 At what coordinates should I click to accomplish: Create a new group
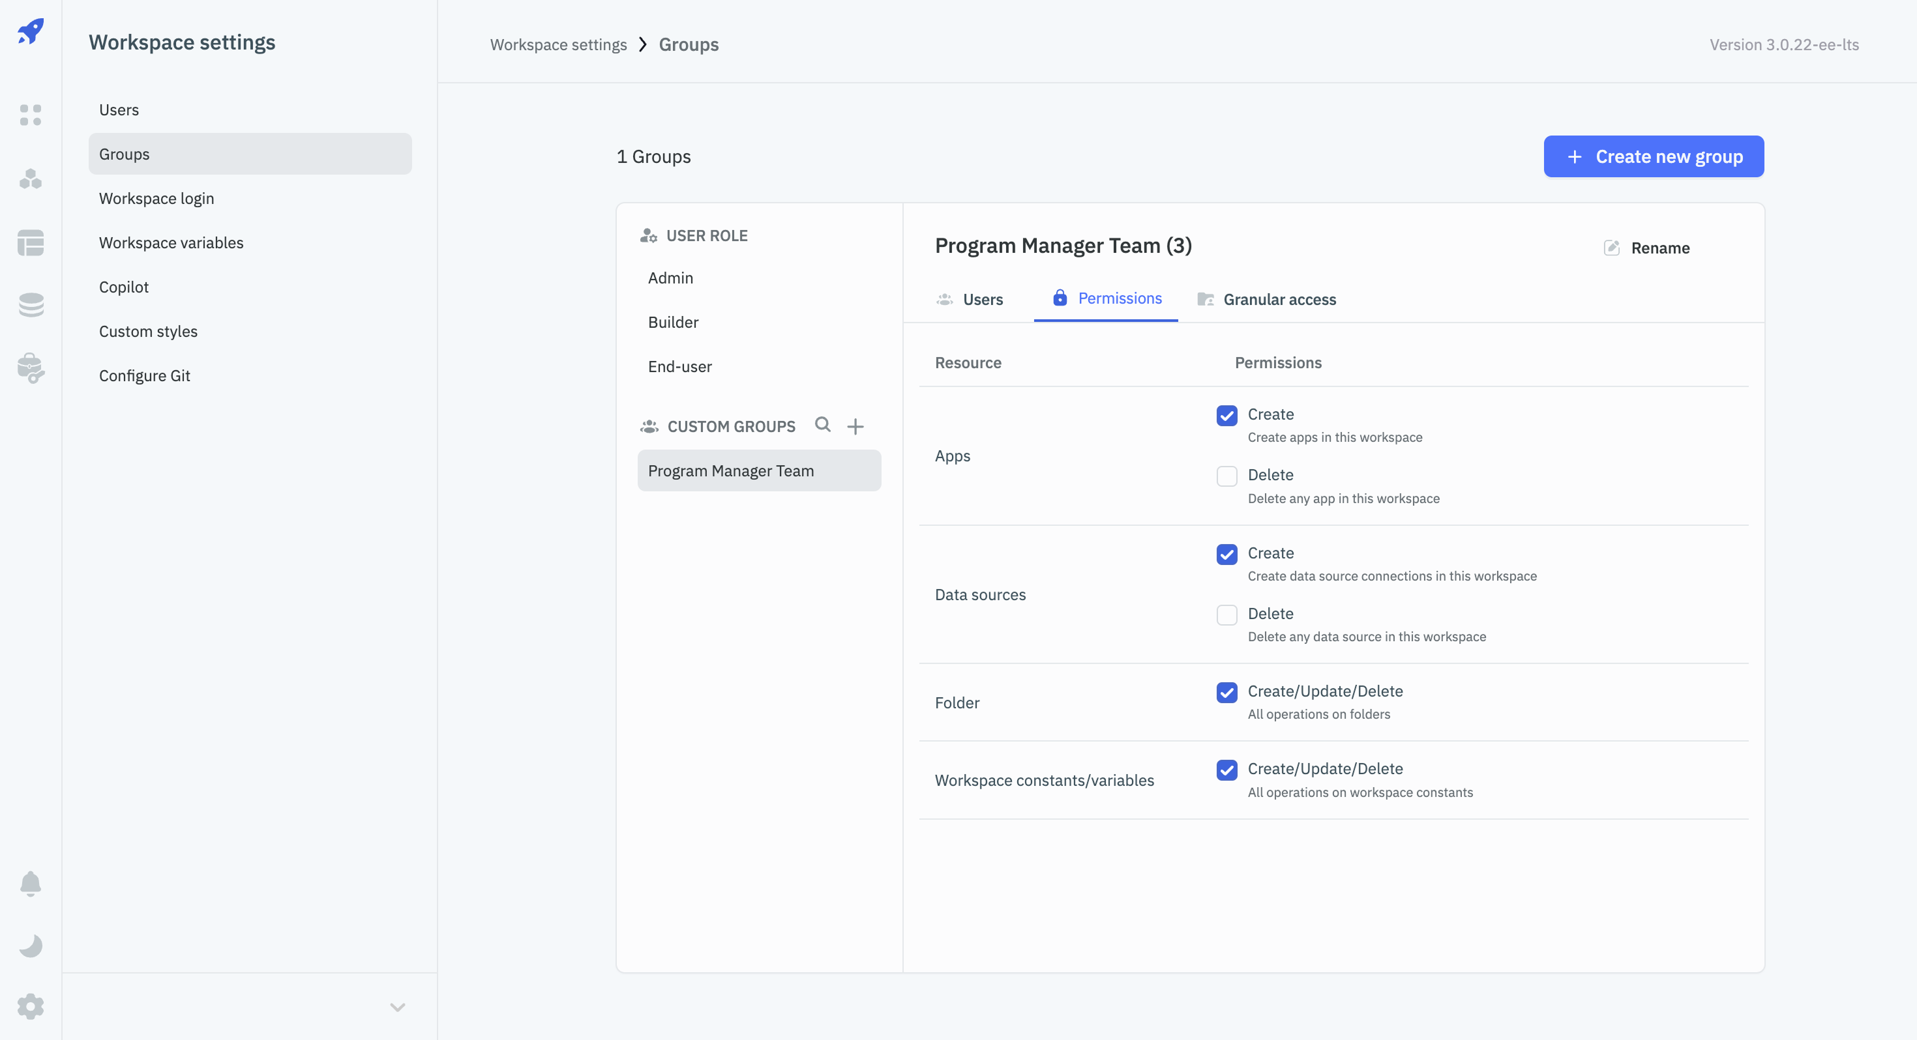pyautogui.click(x=1654, y=156)
